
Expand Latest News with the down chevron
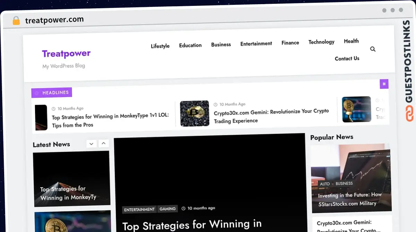coord(91,143)
